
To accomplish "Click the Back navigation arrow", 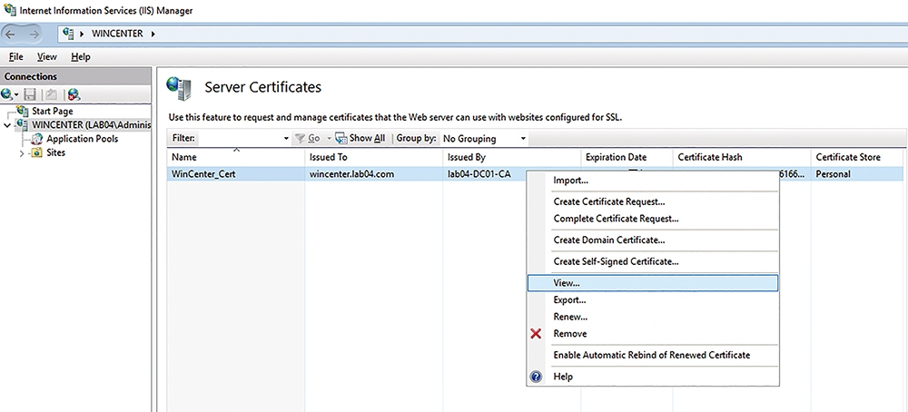I will pyautogui.click(x=10, y=34).
